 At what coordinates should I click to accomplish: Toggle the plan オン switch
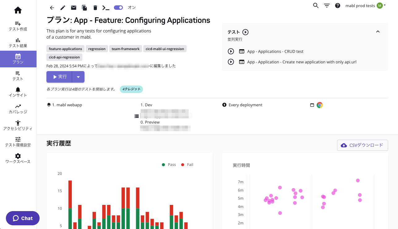118,8
